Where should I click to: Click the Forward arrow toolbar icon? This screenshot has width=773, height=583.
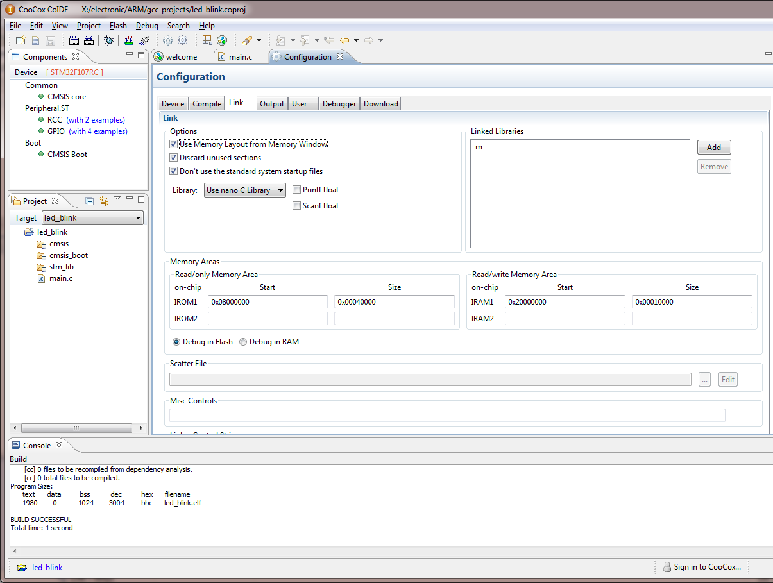[369, 40]
